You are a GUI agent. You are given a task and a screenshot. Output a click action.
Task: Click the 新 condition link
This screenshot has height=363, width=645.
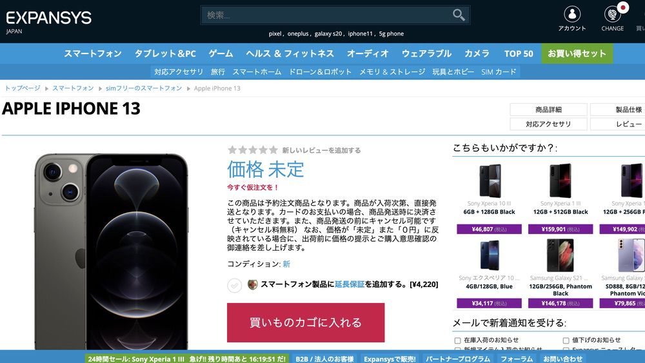(286, 264)
